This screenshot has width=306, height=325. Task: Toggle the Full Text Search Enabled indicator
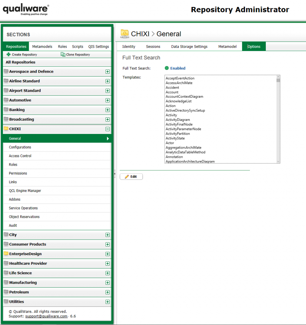tap(167, 68)
